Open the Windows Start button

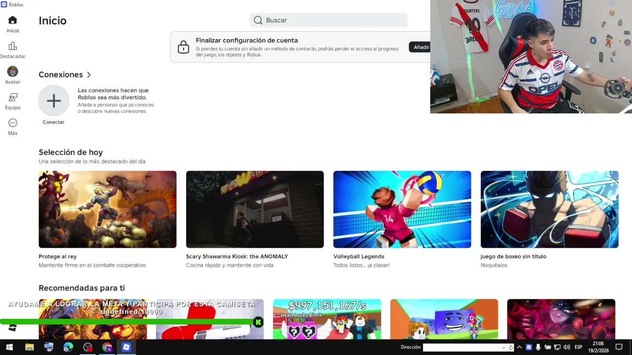click(x=9, y=347)
